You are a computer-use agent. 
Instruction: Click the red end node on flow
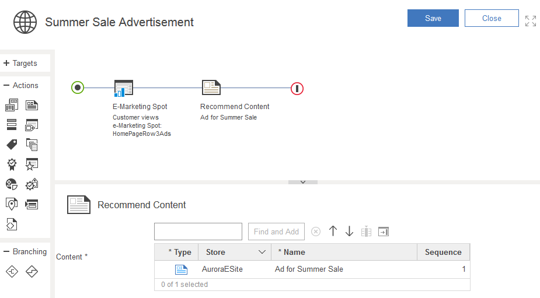click(297, 89)
